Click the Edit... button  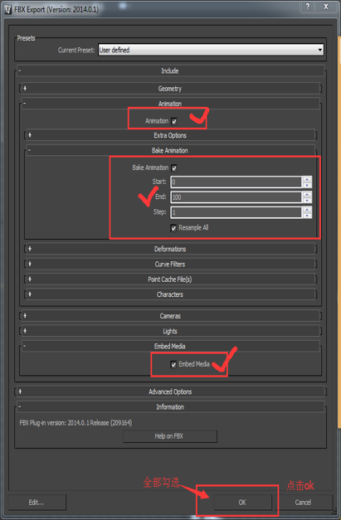coord(37,502)
